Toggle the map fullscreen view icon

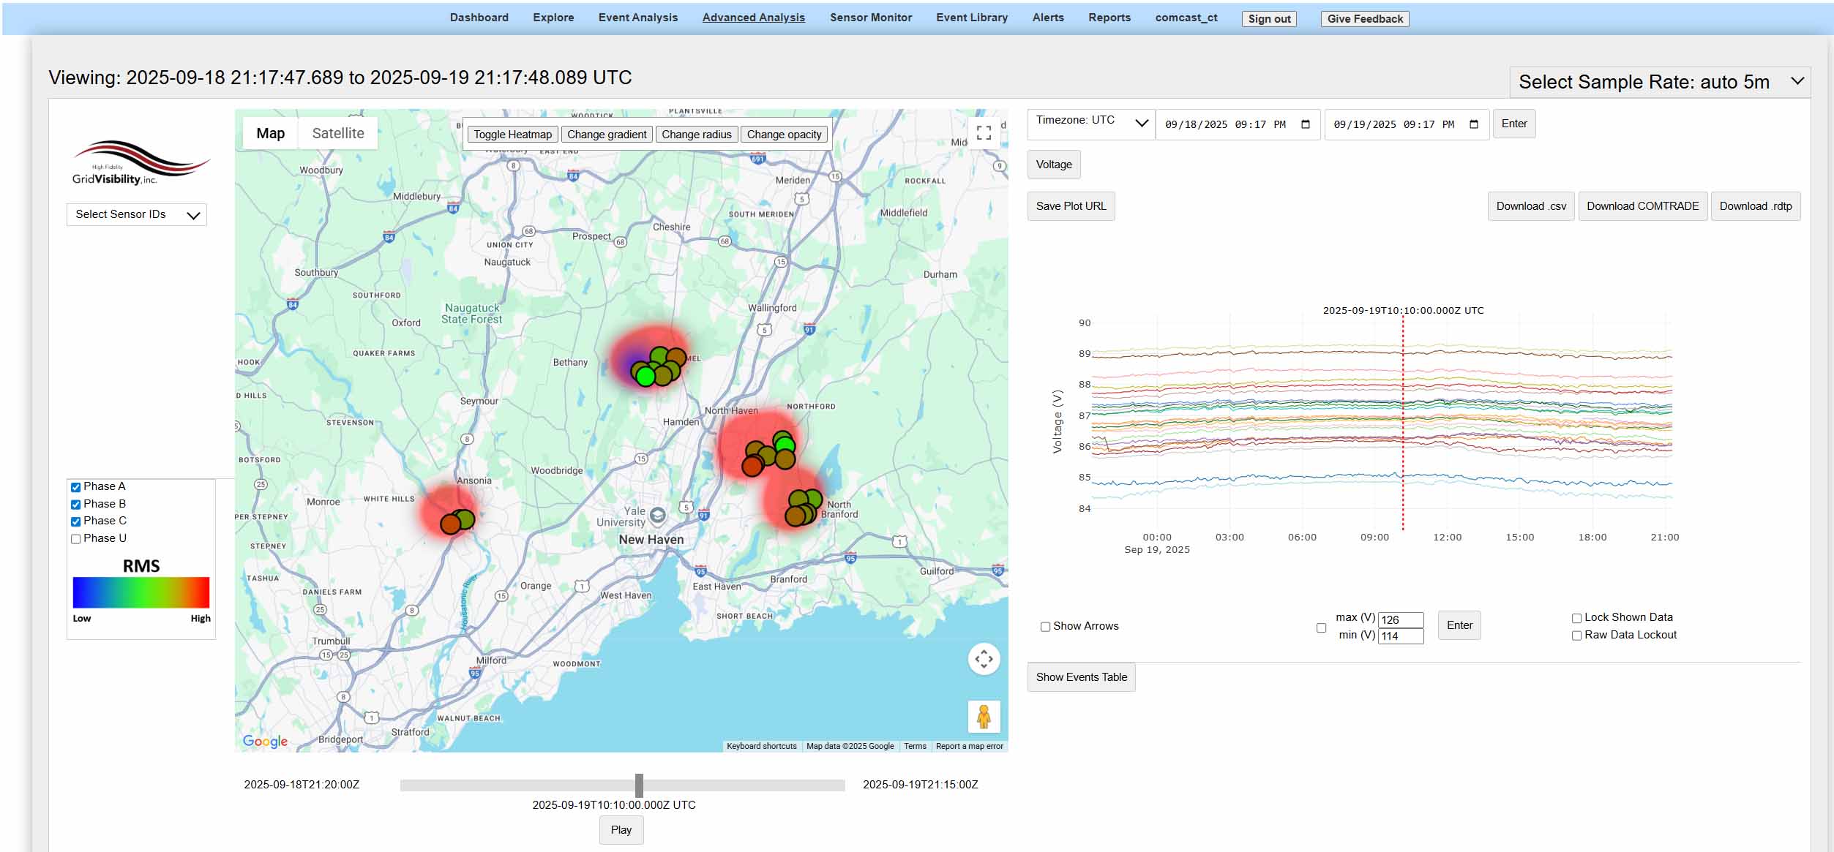tap(984, 132)
